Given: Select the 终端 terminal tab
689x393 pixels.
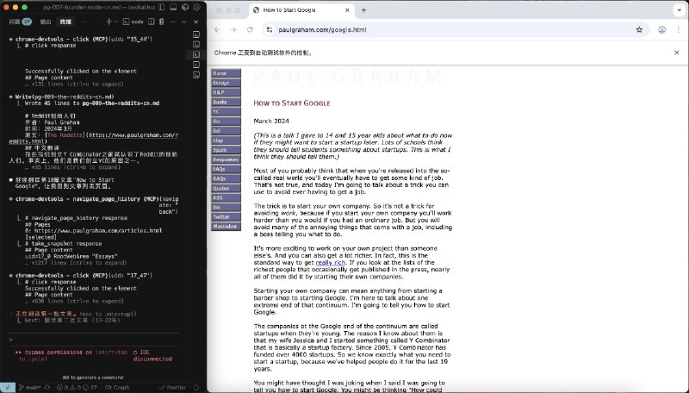Looking at the screenshot, I should click(65, 22).
